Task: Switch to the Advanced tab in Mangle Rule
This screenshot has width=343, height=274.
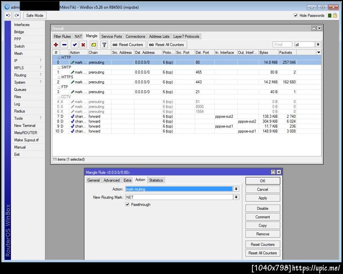Action: (111, 180)
